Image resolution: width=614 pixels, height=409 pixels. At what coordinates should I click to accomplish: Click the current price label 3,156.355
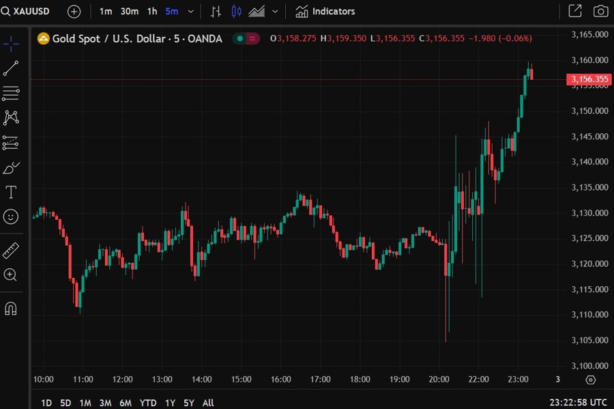tap(589, 79)
